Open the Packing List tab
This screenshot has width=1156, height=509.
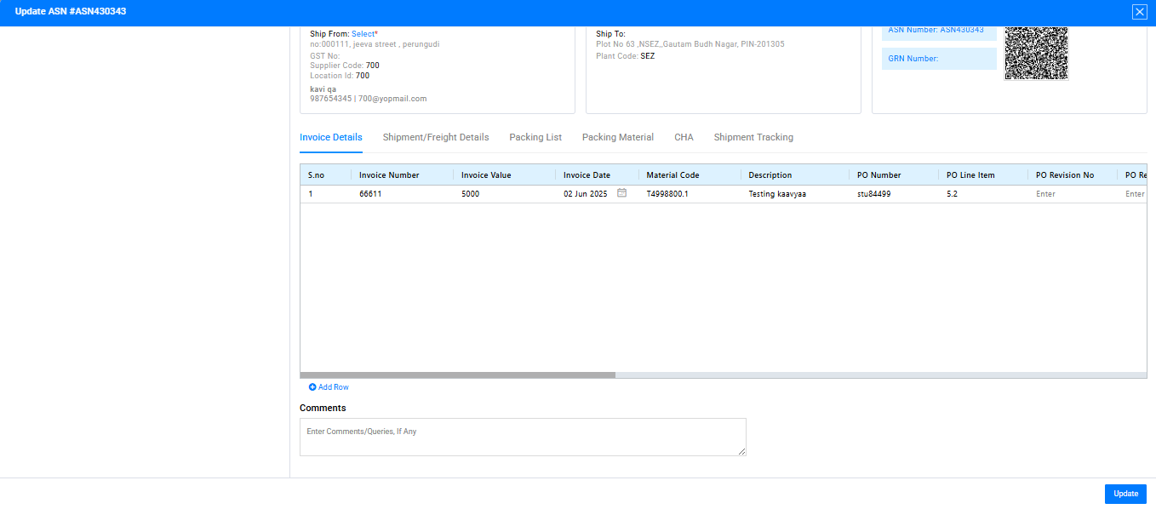tap(535, 137)
